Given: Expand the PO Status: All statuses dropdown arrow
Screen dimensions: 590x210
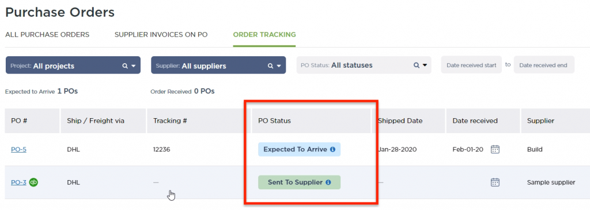Looking at the screenshot, I should 425,65.
